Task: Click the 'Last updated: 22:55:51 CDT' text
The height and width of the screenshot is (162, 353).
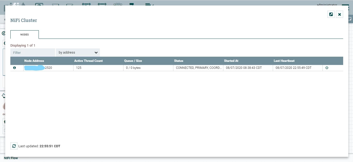Action: pyautogui.click(x=39, y=146)
